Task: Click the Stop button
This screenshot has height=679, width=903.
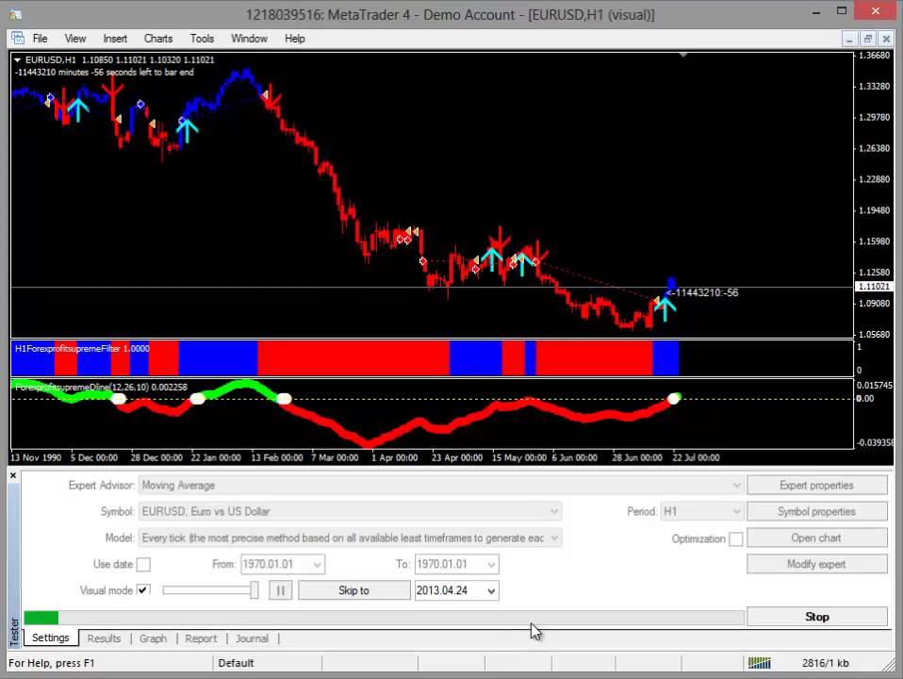Action: point(816,617)
